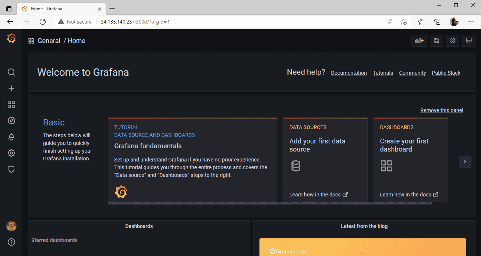The width and height of the screenshot is (481, 256).
Task: Click the browser address bar URL
Action: point(135,22)
